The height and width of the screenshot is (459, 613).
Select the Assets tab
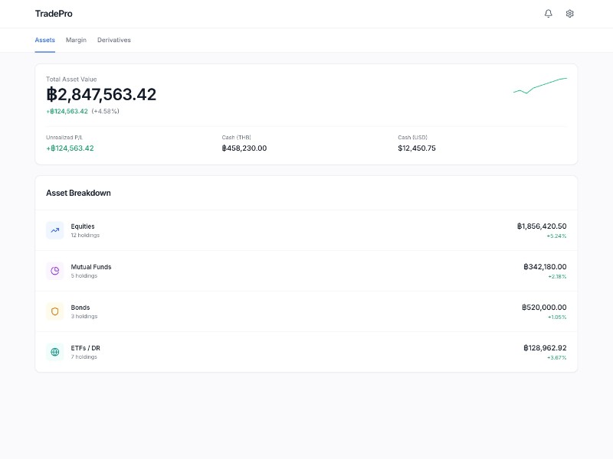pyautogui.click(x=44, y=40)
